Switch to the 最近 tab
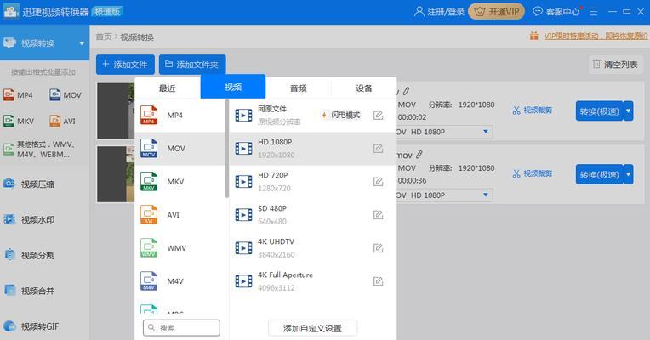The height and width of the screenshot is (340, 650). (x=168, y=88)
